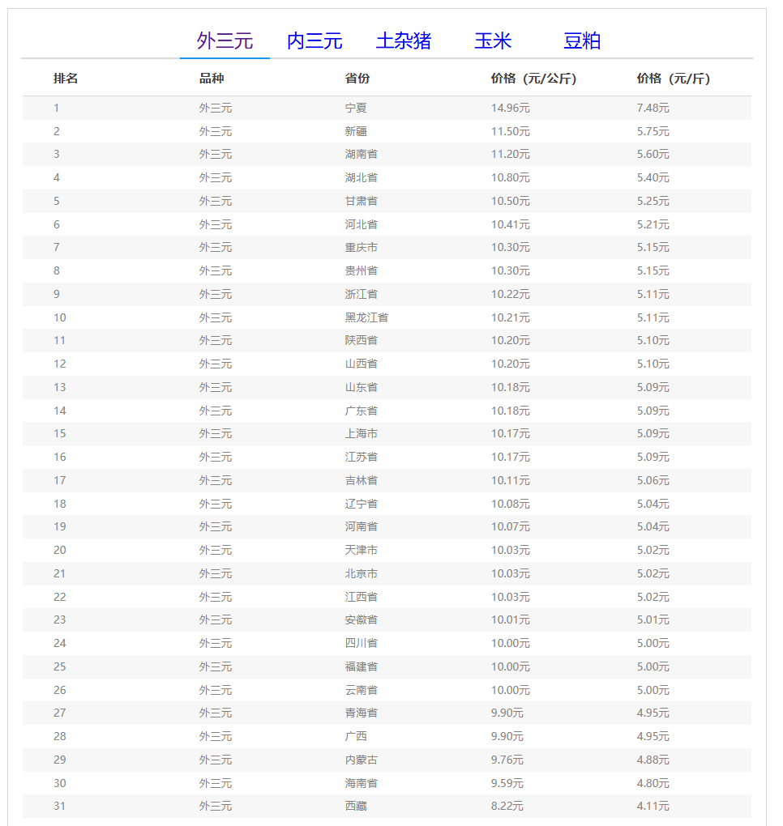Click the 内蒙古 province cell
783x826 pixels.
[x=361, y=760]
